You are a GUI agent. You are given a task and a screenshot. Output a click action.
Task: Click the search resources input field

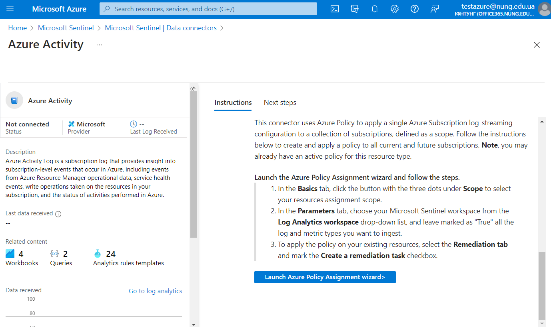(x=208, y=8)
